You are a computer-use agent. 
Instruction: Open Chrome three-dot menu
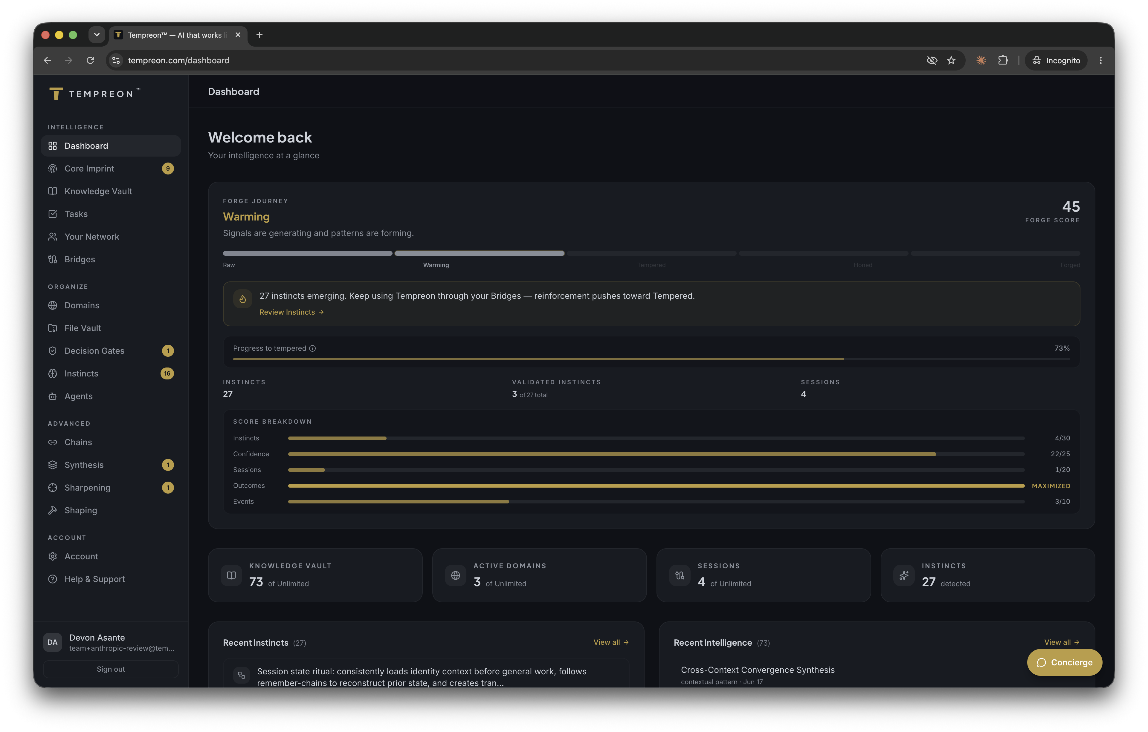(x=1100, y=61)
